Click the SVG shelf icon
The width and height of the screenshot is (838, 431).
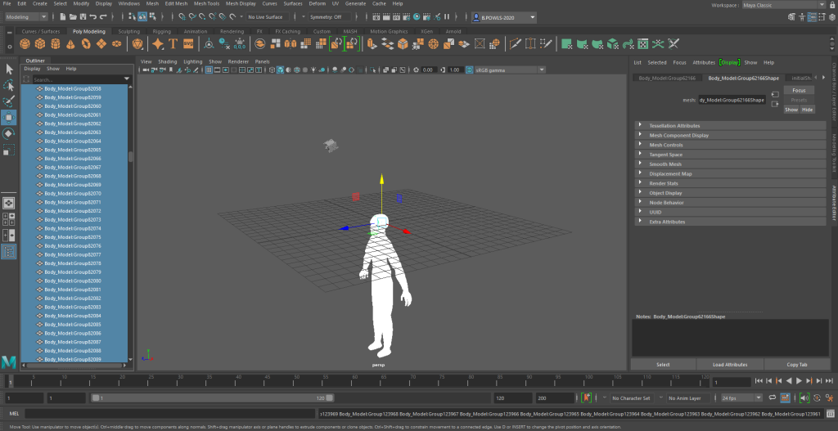189,43
